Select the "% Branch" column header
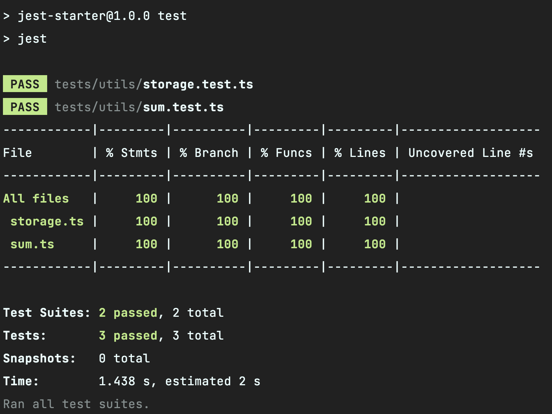Image resolution: width=552 pixels, height=414 pixels. [x=209, y=153]
